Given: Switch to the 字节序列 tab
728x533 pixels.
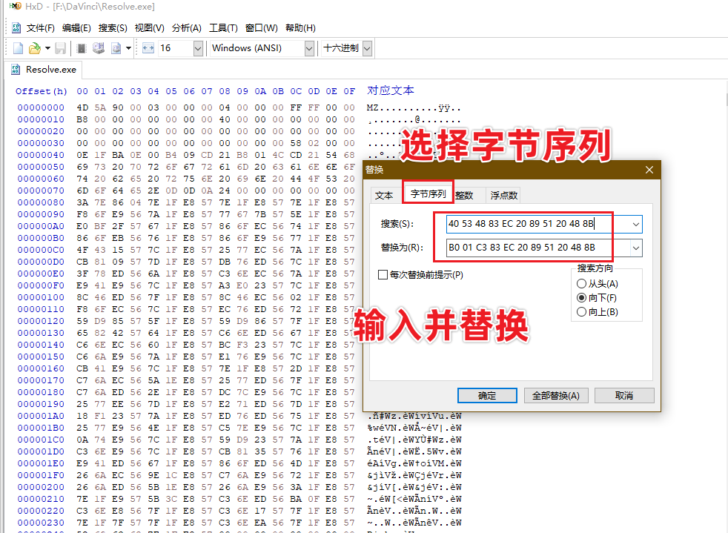Looking at the screenshot, I should click(x=428, y=193).
